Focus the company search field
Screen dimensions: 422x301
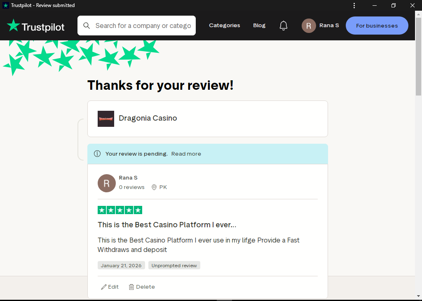click(136, 26)
